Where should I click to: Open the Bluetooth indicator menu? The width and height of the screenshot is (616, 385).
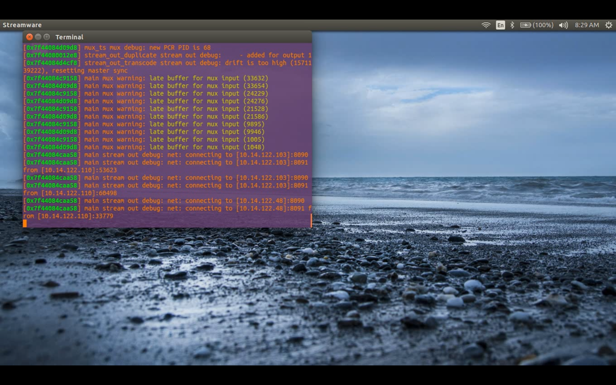tap(512, 25)
